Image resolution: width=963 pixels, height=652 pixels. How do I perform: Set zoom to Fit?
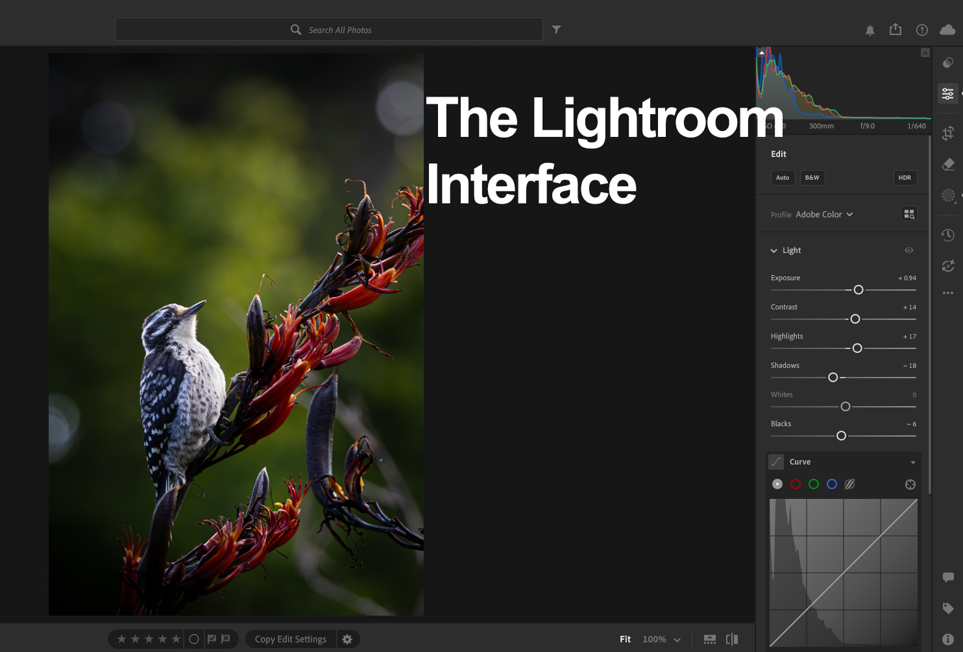(x=625, y=639)
